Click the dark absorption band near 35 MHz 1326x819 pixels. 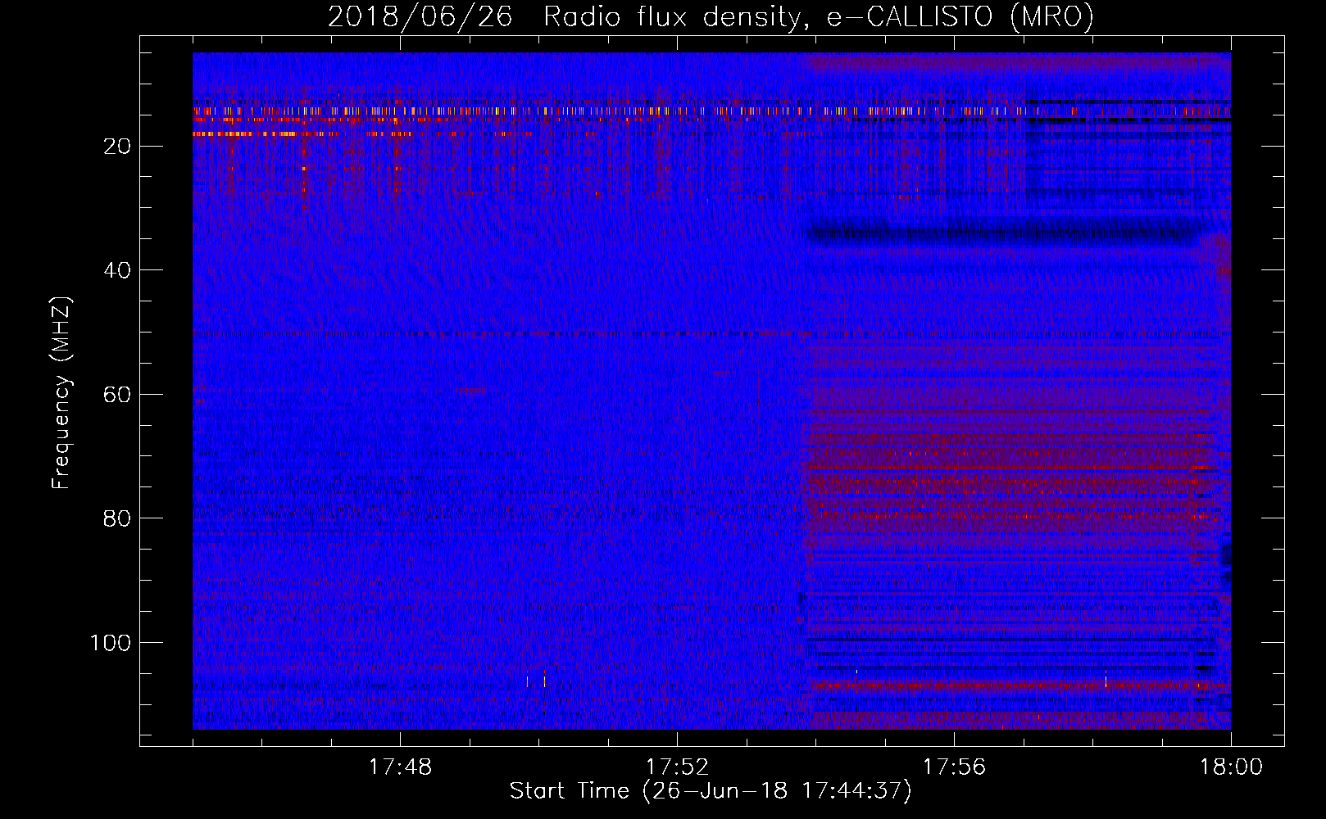[1006, 233]
